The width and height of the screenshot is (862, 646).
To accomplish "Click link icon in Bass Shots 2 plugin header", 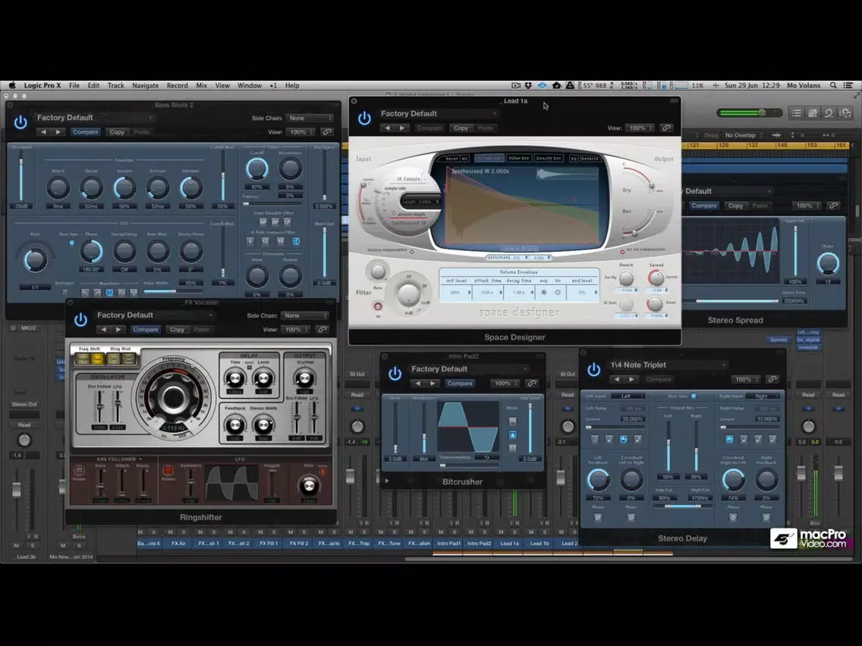I will point(327,132).
